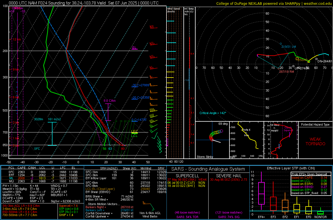Click the 3028m effective inflow label

coord(38,119)
